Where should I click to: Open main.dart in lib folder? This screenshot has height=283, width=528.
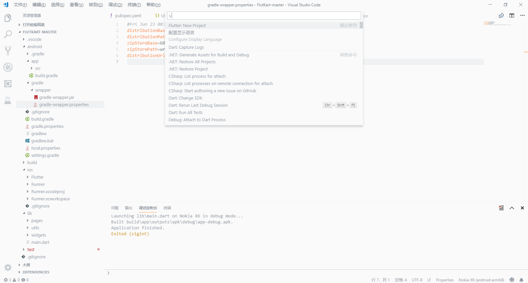click(40, 242)
